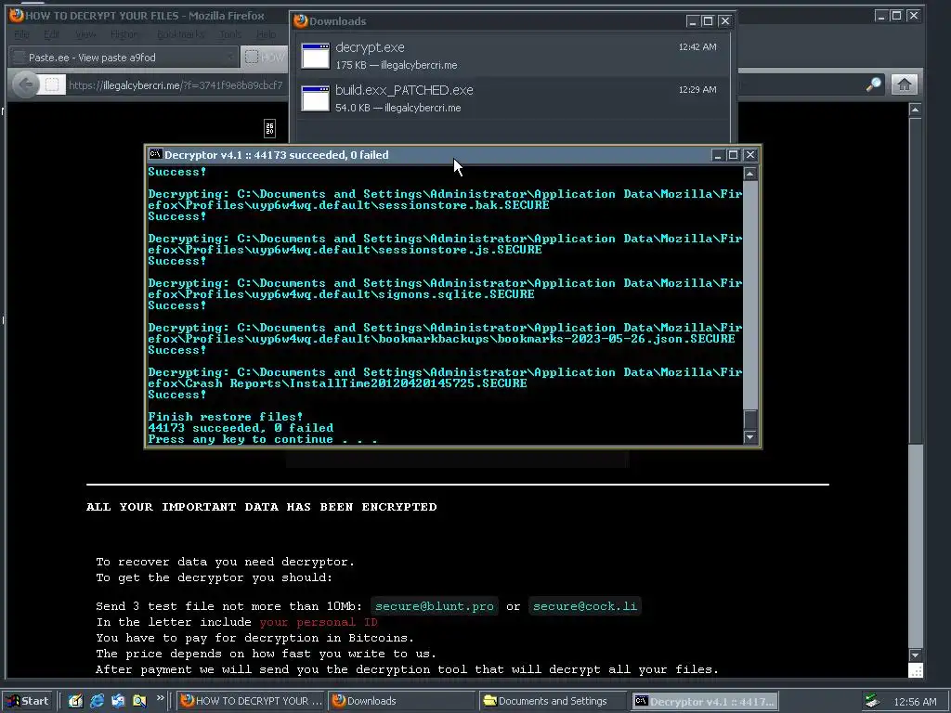Click the secure@blunt.pro email address
This screenshot has height=713, width=951.
435,606
